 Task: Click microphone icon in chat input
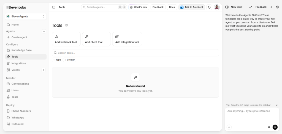point(269,127)
